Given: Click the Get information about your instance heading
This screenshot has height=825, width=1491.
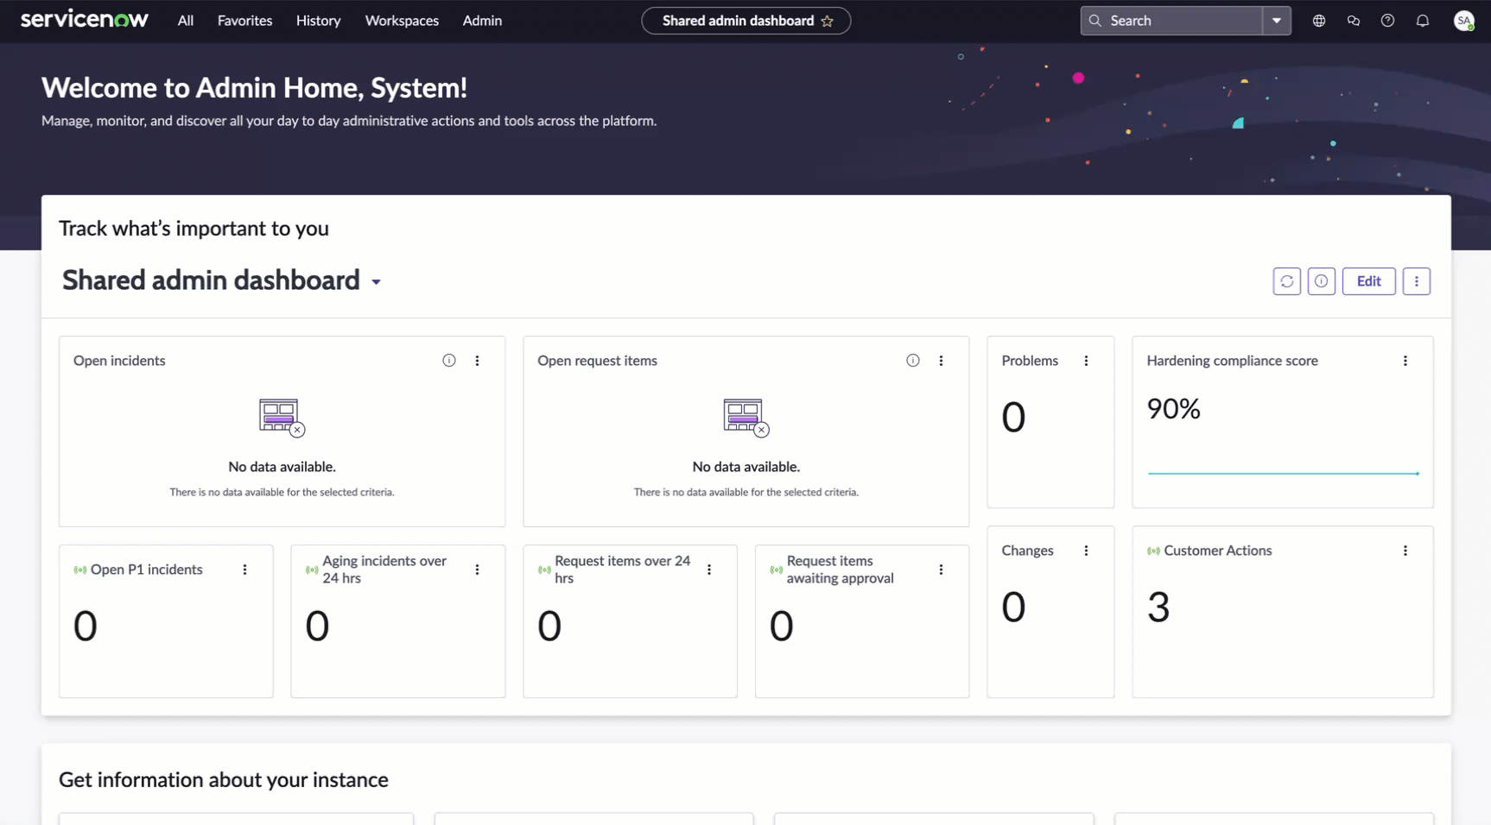Looking at the screenshot, I should pos(224,780).
